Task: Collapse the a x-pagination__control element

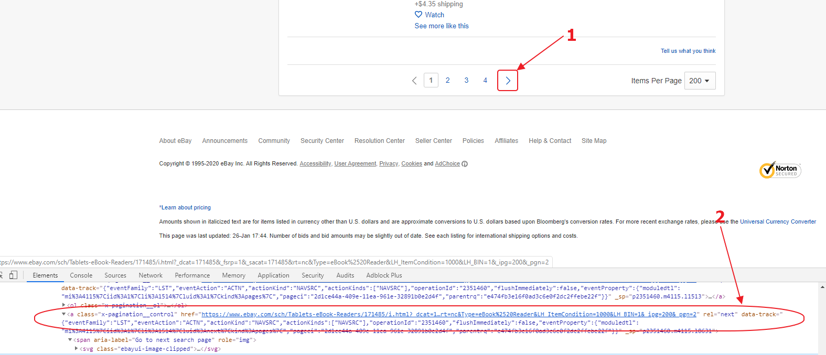Action: coord(64,314)
